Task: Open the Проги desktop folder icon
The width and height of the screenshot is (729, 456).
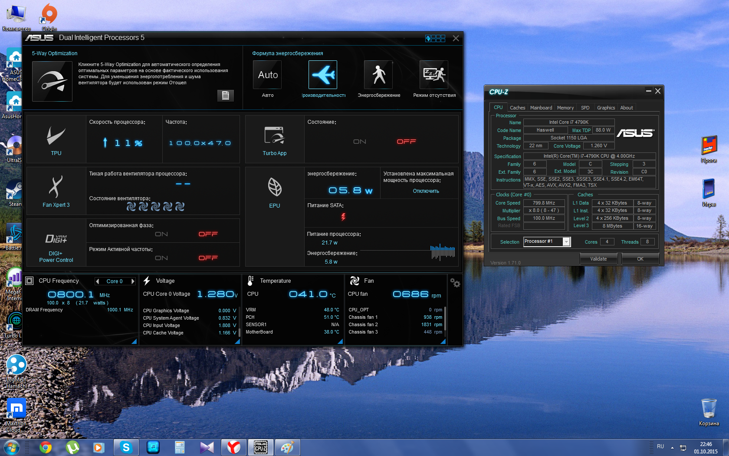Action: [x=709, y=149]
